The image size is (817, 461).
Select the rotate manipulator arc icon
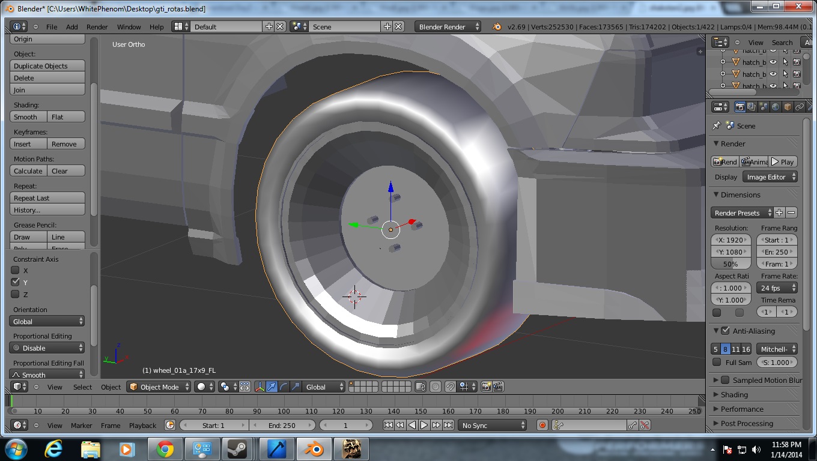click(284, 387)
